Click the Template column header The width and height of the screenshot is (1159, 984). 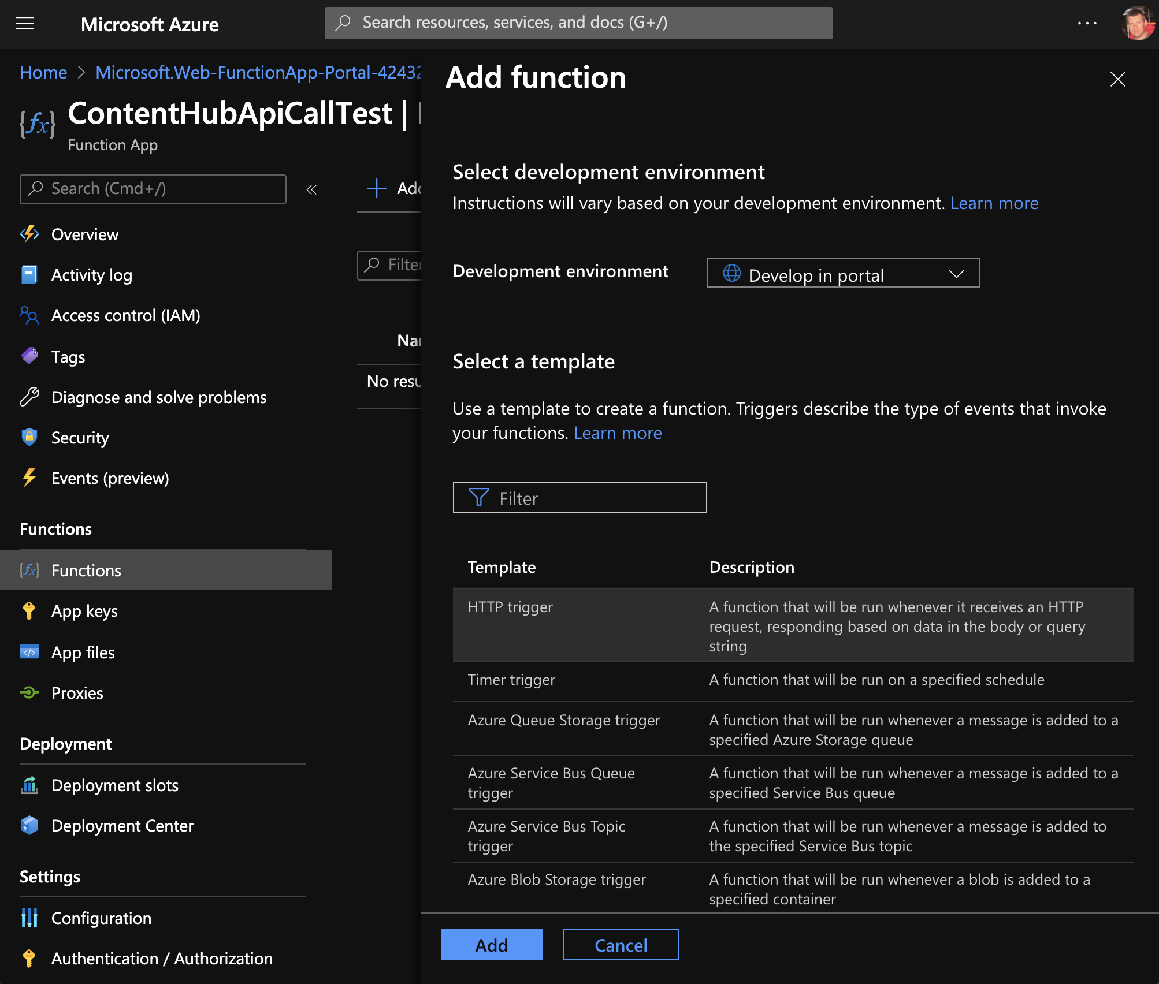[502, 567]
